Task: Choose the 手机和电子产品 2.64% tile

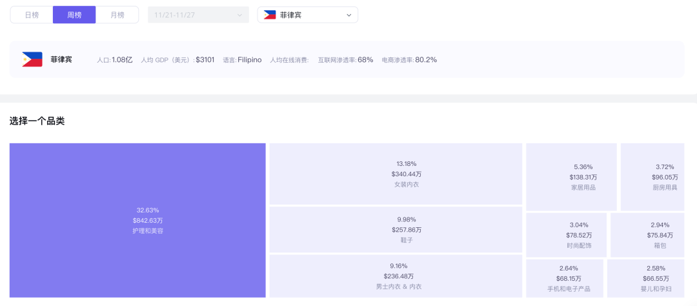Action: [565, 278]
